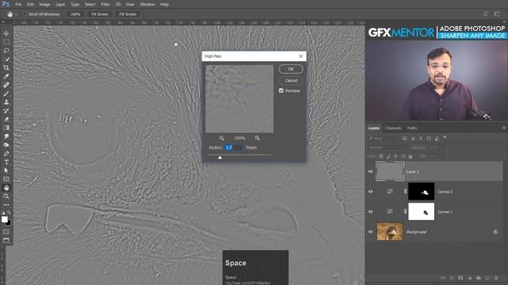Select the Zoom tool in toolbox
508x285 pixels.
pos(6,196)
